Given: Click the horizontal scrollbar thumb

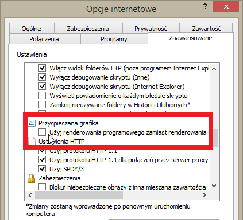Looking at the screenshot, I should (x=79, y=195).
